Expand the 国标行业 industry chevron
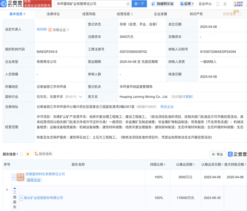 tap(80, 97)
